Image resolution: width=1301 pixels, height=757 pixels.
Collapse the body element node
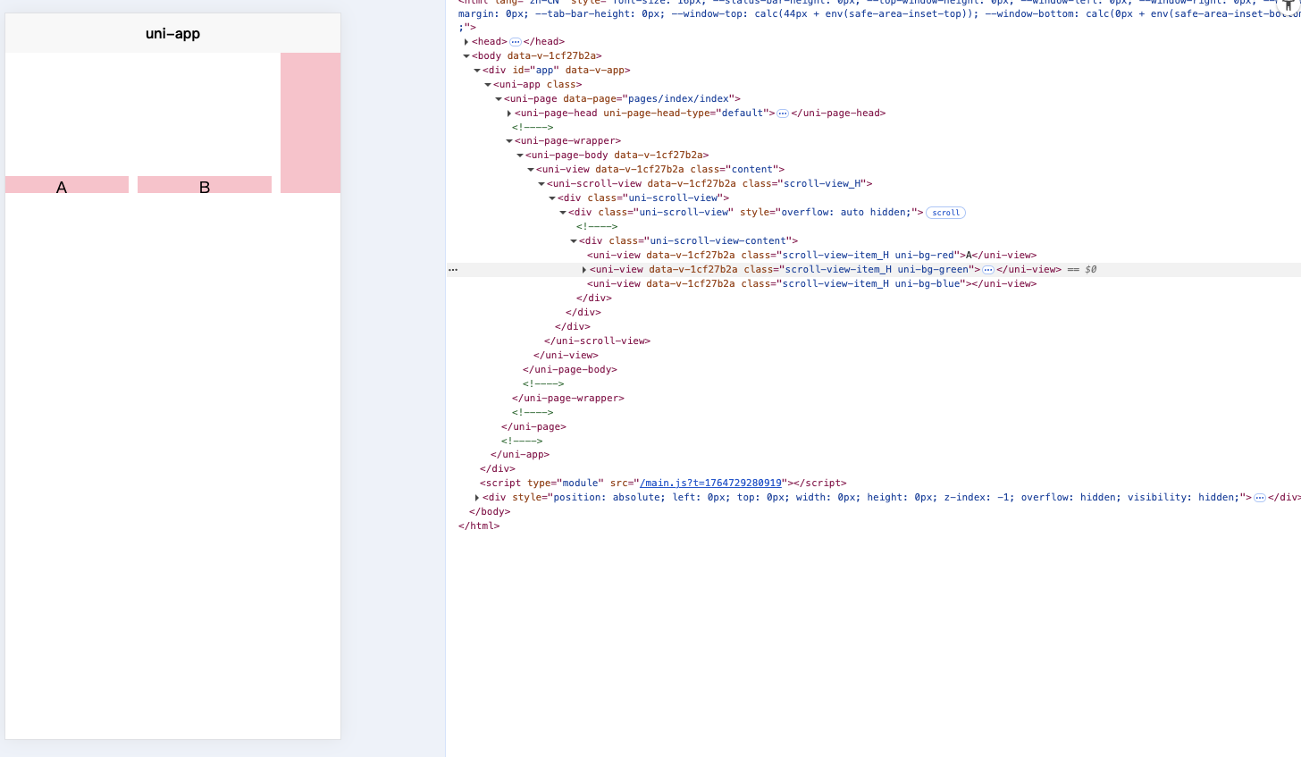[466, 56]
